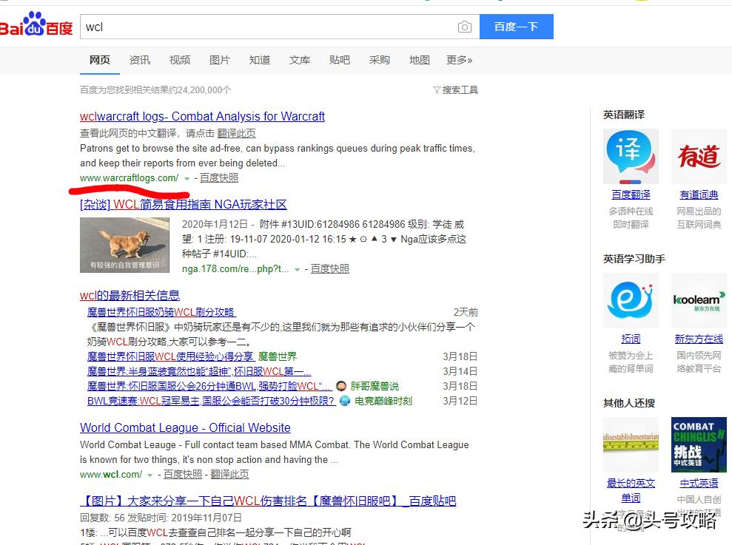Switch to the 采购 tab
This screenshot has height=545, width=732.
tap(379, 60)
